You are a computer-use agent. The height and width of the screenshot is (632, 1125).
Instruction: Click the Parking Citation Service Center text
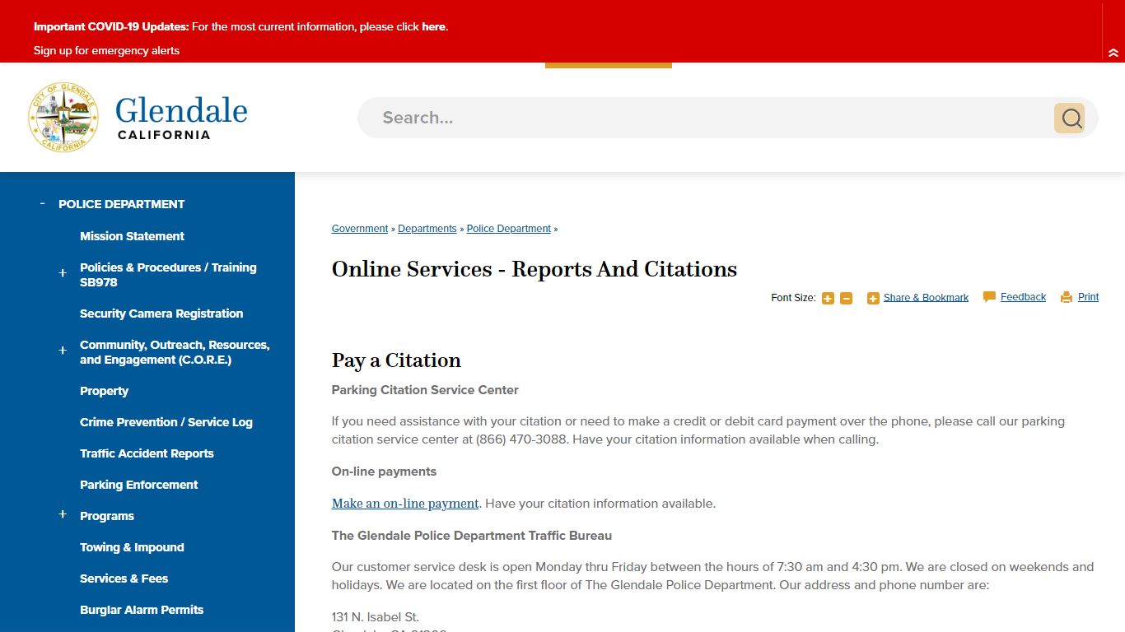click(x=425, y=389)
